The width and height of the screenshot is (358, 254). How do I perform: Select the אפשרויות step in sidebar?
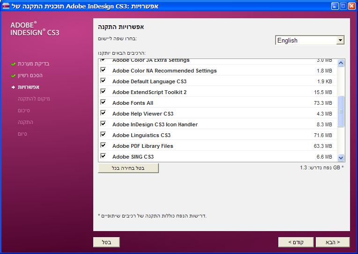pos(29,87)
